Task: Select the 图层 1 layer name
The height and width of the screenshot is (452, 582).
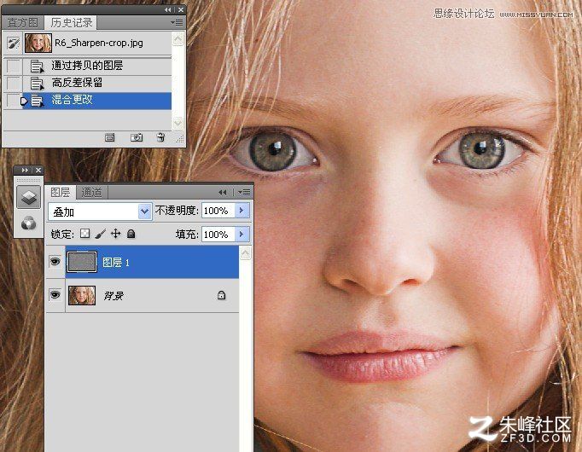Action: [x=116, y=263]
